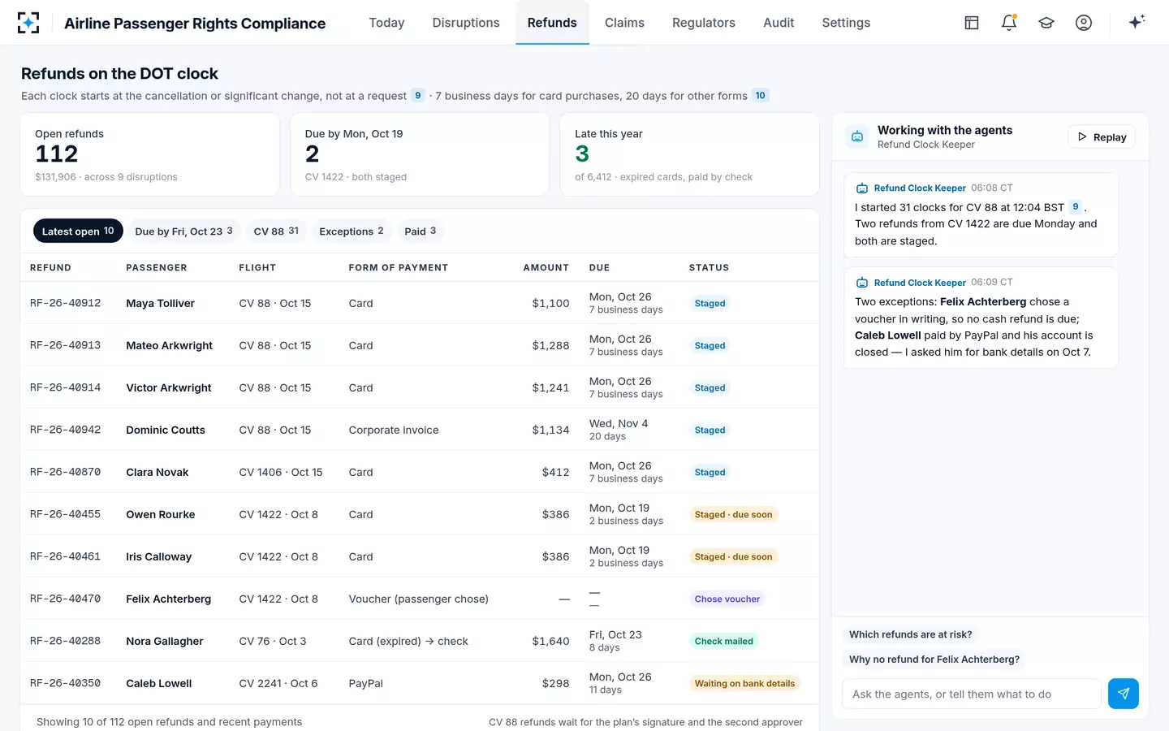Open the Audit tab

[x=779, y=23]
